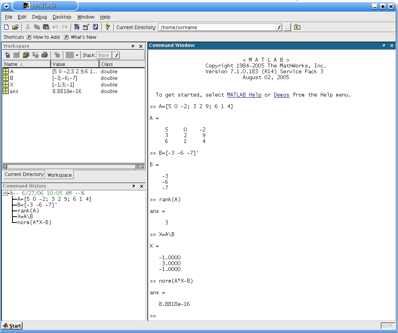Close the Command Window panel
The width and height of the screenshot is (398, 333).
click(x=392, y=45)
